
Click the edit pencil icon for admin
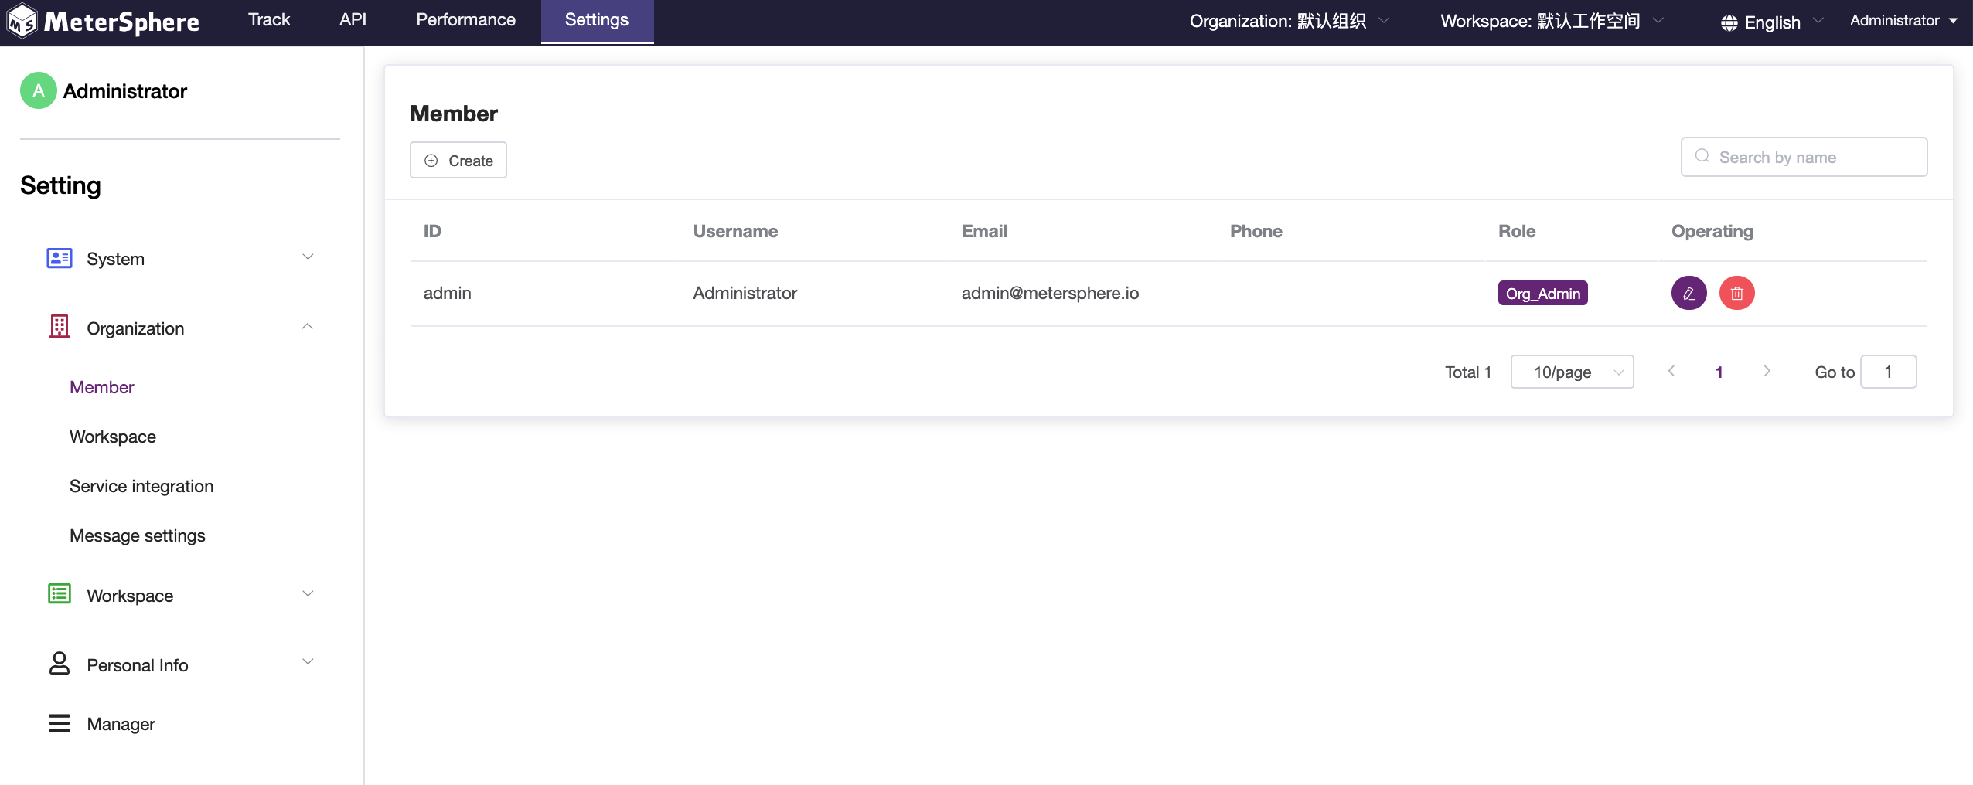coord(1688,294)
